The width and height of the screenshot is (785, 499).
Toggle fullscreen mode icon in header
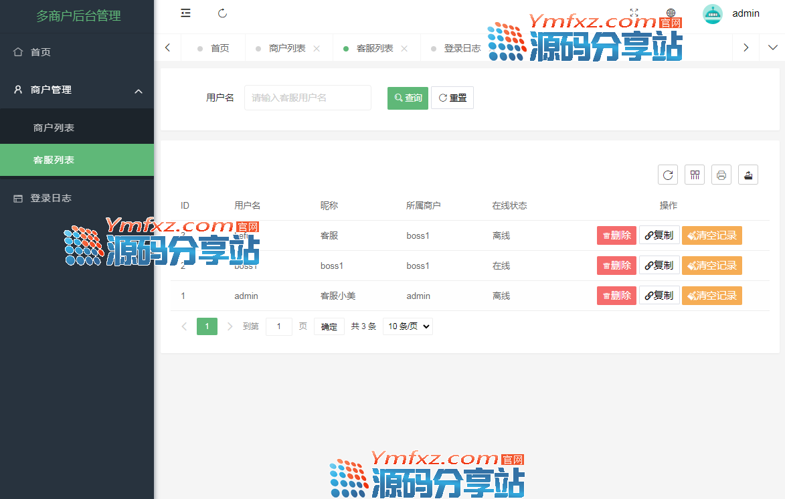[x=634, y=13]
